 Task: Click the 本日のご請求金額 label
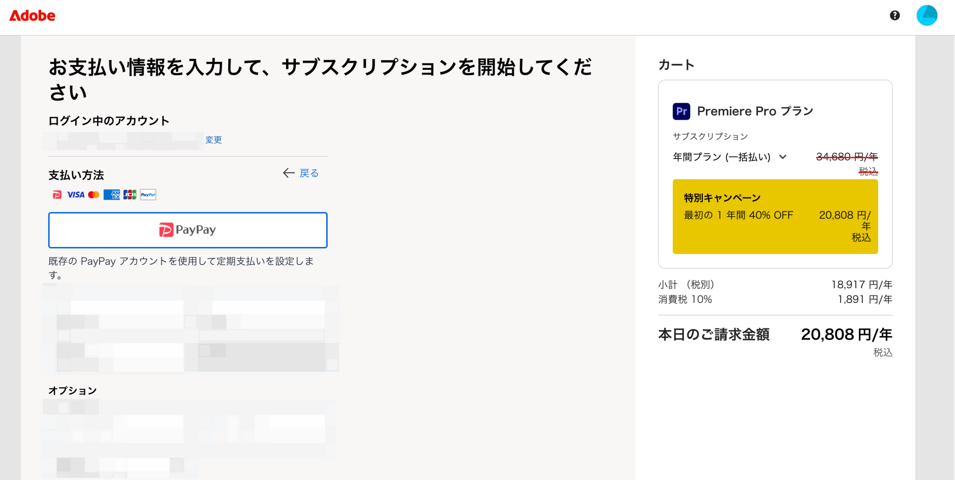(714, 335)
